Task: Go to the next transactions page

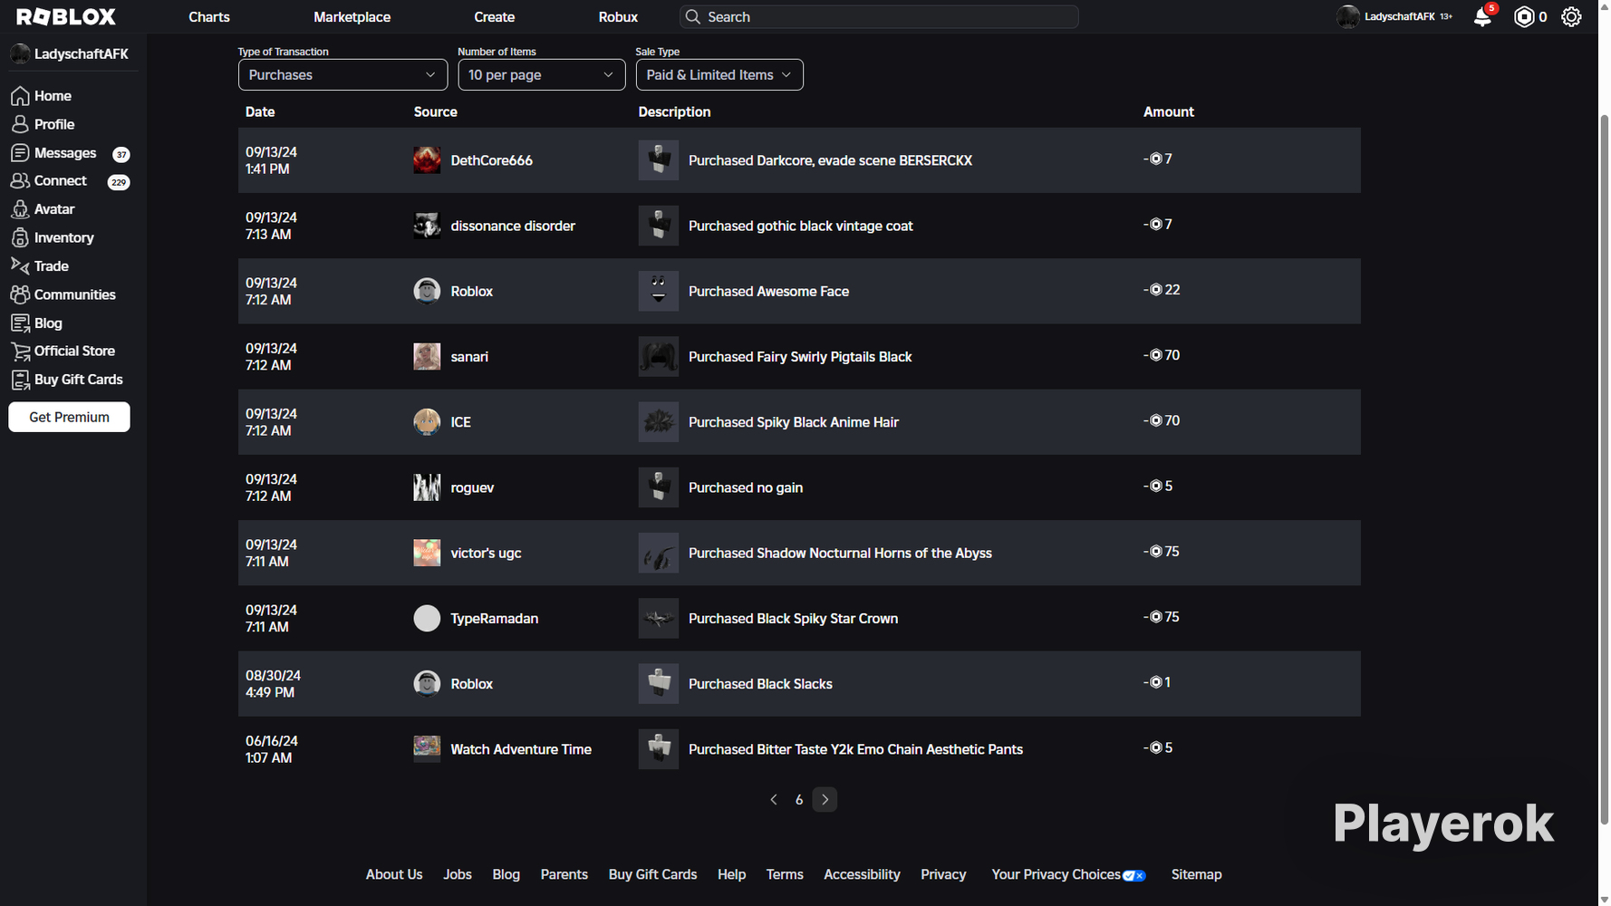Action: pyautogui.click(x=825, y=799)
